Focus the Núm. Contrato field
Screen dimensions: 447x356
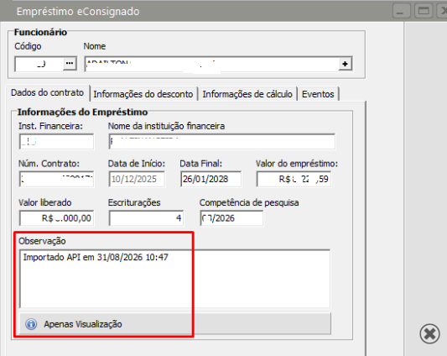click(x=56, y=179)
